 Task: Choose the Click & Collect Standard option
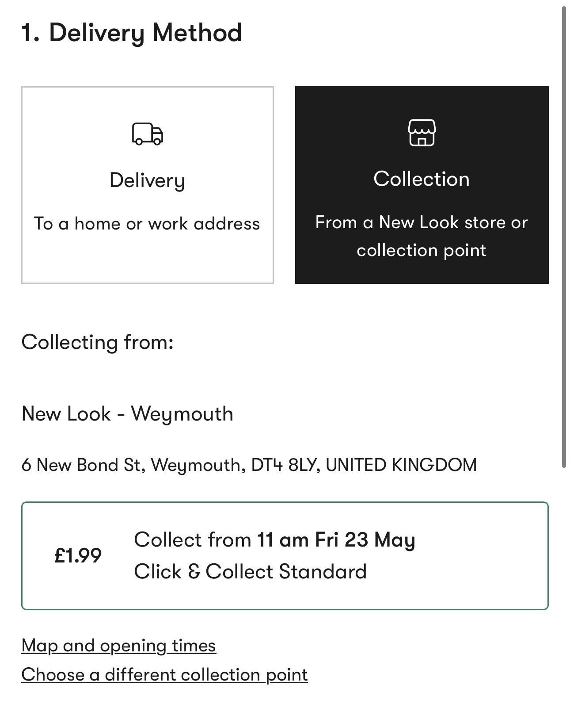pyautogui.click(x=285, y=555)
